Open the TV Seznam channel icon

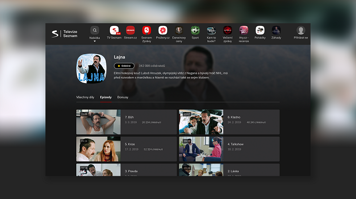click(x=114, y=30)
